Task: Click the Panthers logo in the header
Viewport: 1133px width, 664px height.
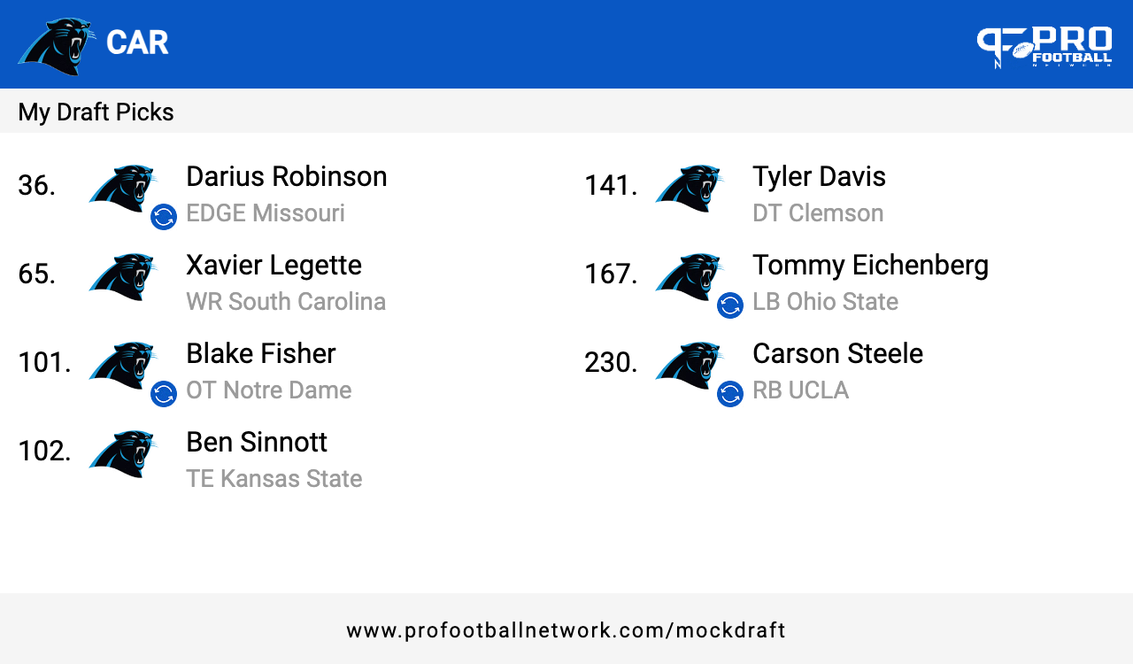Action: [x=58, y=45]
